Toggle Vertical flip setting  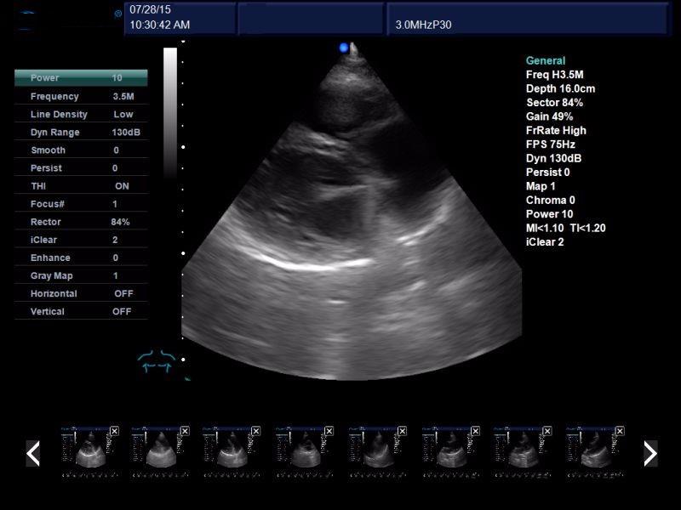81,312
